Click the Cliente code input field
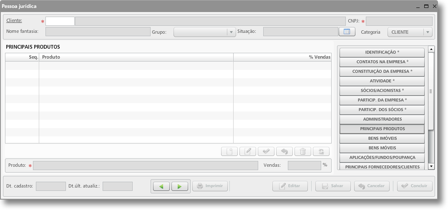This screenshot has width=448, height=210. (x=60, y=21)
